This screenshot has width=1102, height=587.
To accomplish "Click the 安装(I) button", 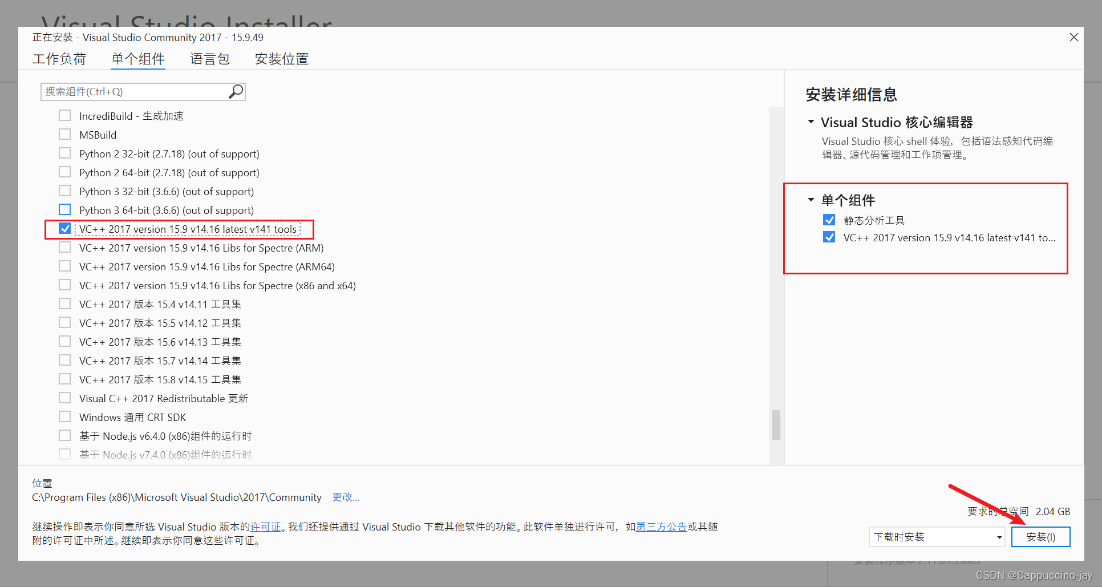I will pos(1041,537).
